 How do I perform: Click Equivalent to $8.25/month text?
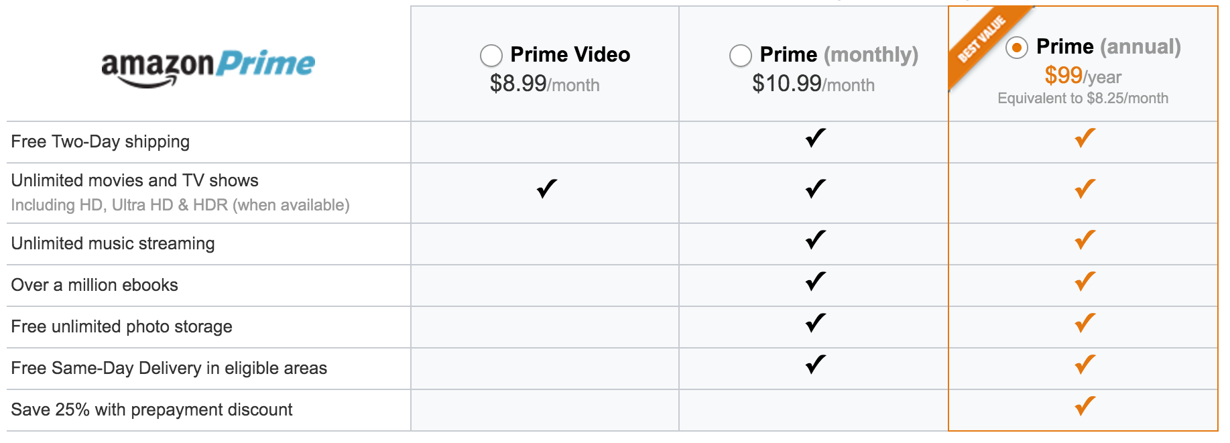point(1083,99)
